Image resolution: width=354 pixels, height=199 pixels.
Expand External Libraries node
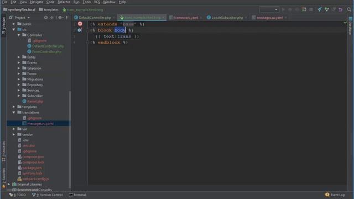(9, 184)
